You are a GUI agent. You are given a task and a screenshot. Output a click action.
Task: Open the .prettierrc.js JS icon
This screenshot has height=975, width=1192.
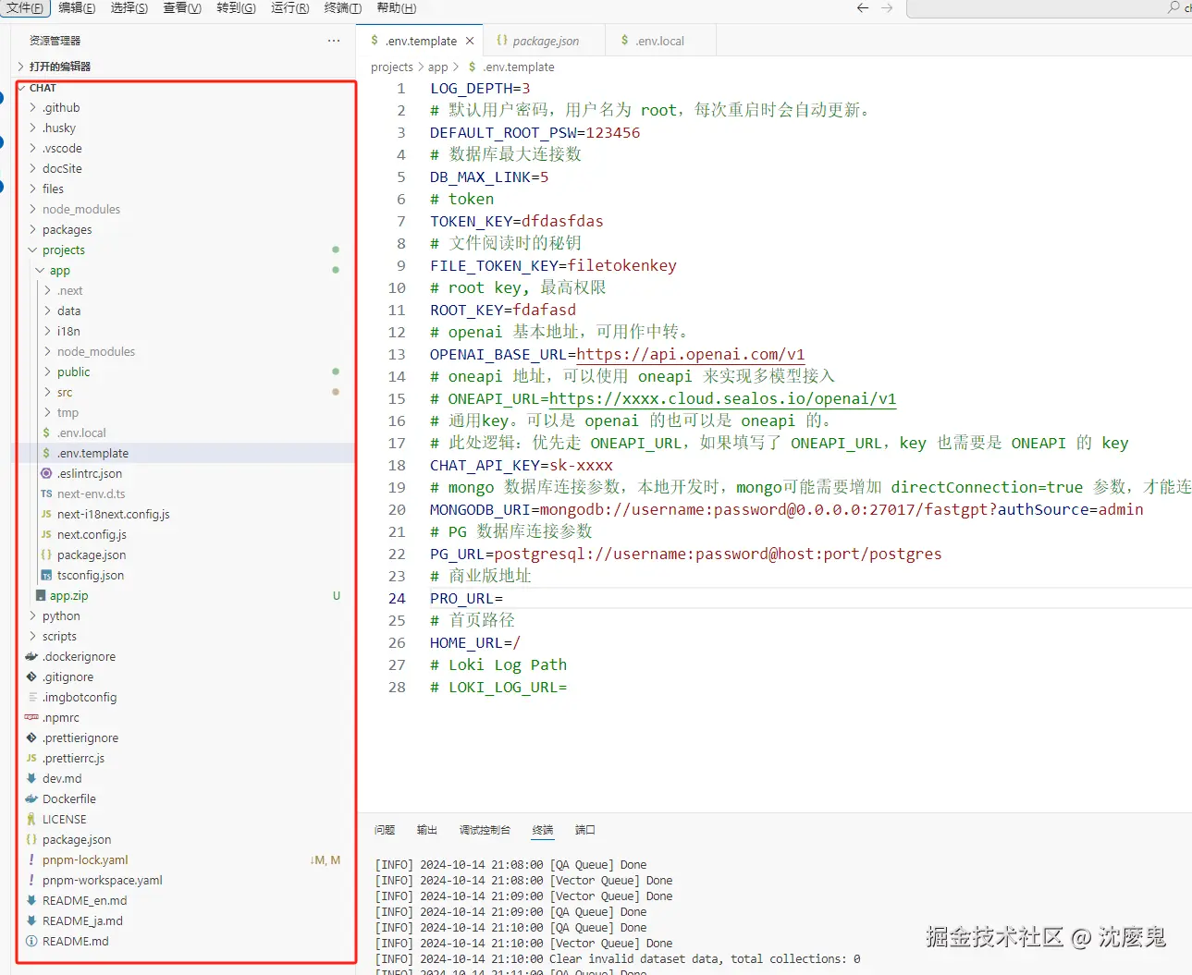point(31,758)
